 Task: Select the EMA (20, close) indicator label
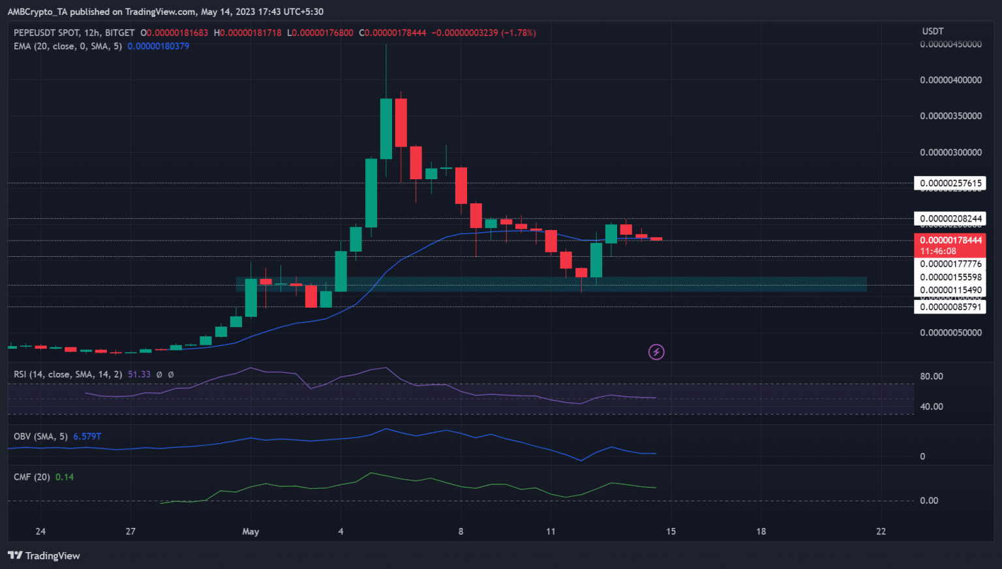pos(68,46)
